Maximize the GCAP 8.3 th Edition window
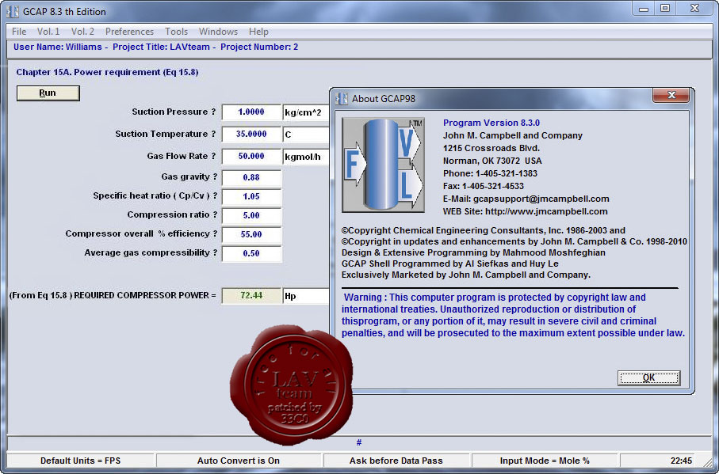 (x=665, y=8)
